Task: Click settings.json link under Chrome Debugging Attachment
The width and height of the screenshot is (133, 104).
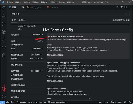Action: [55, 81]
